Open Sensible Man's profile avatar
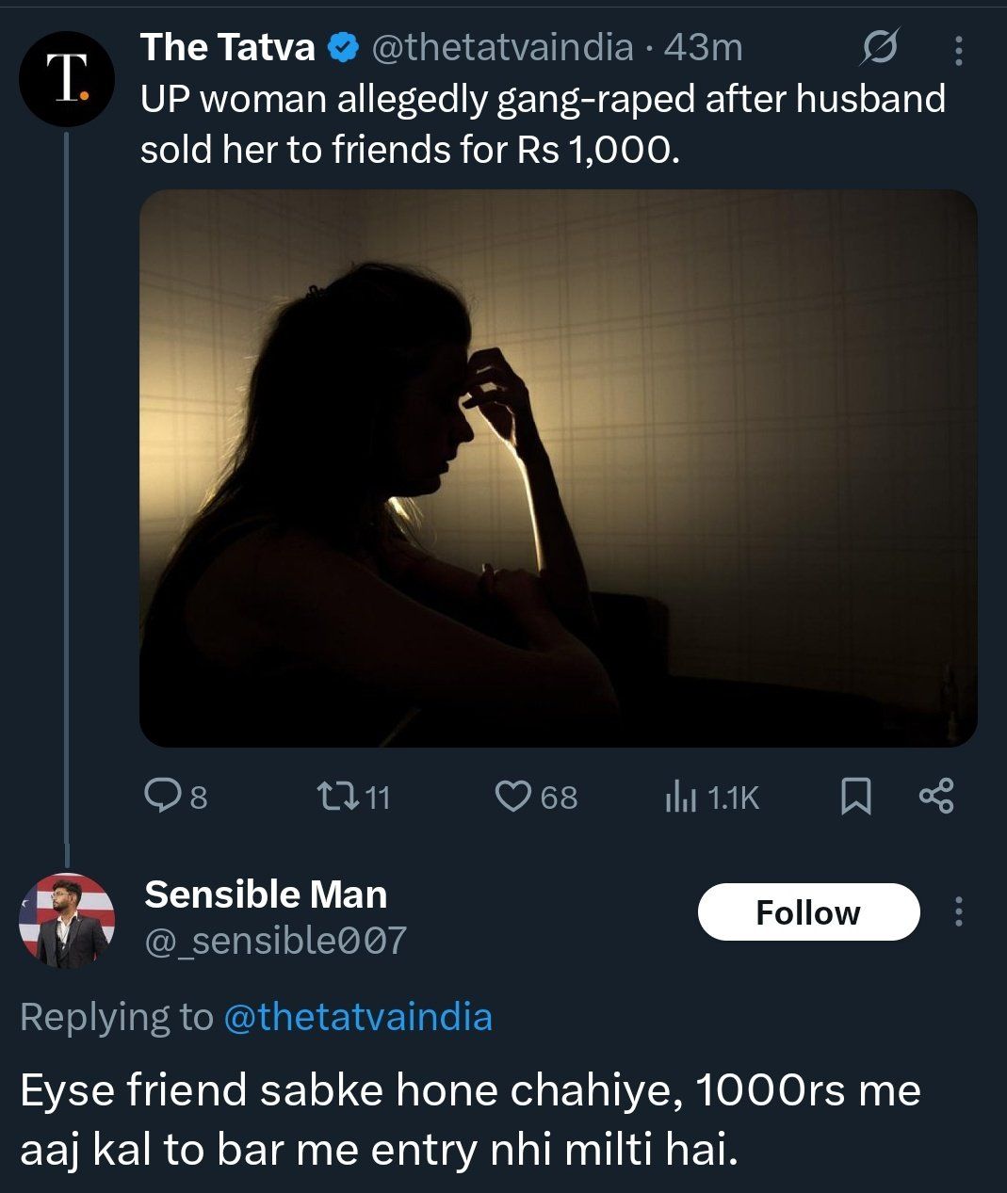Screen dimensions: 1007x1193 (x=67, y=920)
